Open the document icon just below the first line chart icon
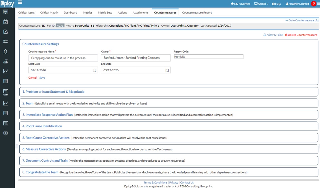 (x=6, y=81)
